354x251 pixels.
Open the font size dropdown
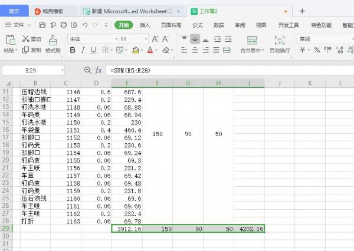pyautogui.click(x=146, y=39)
